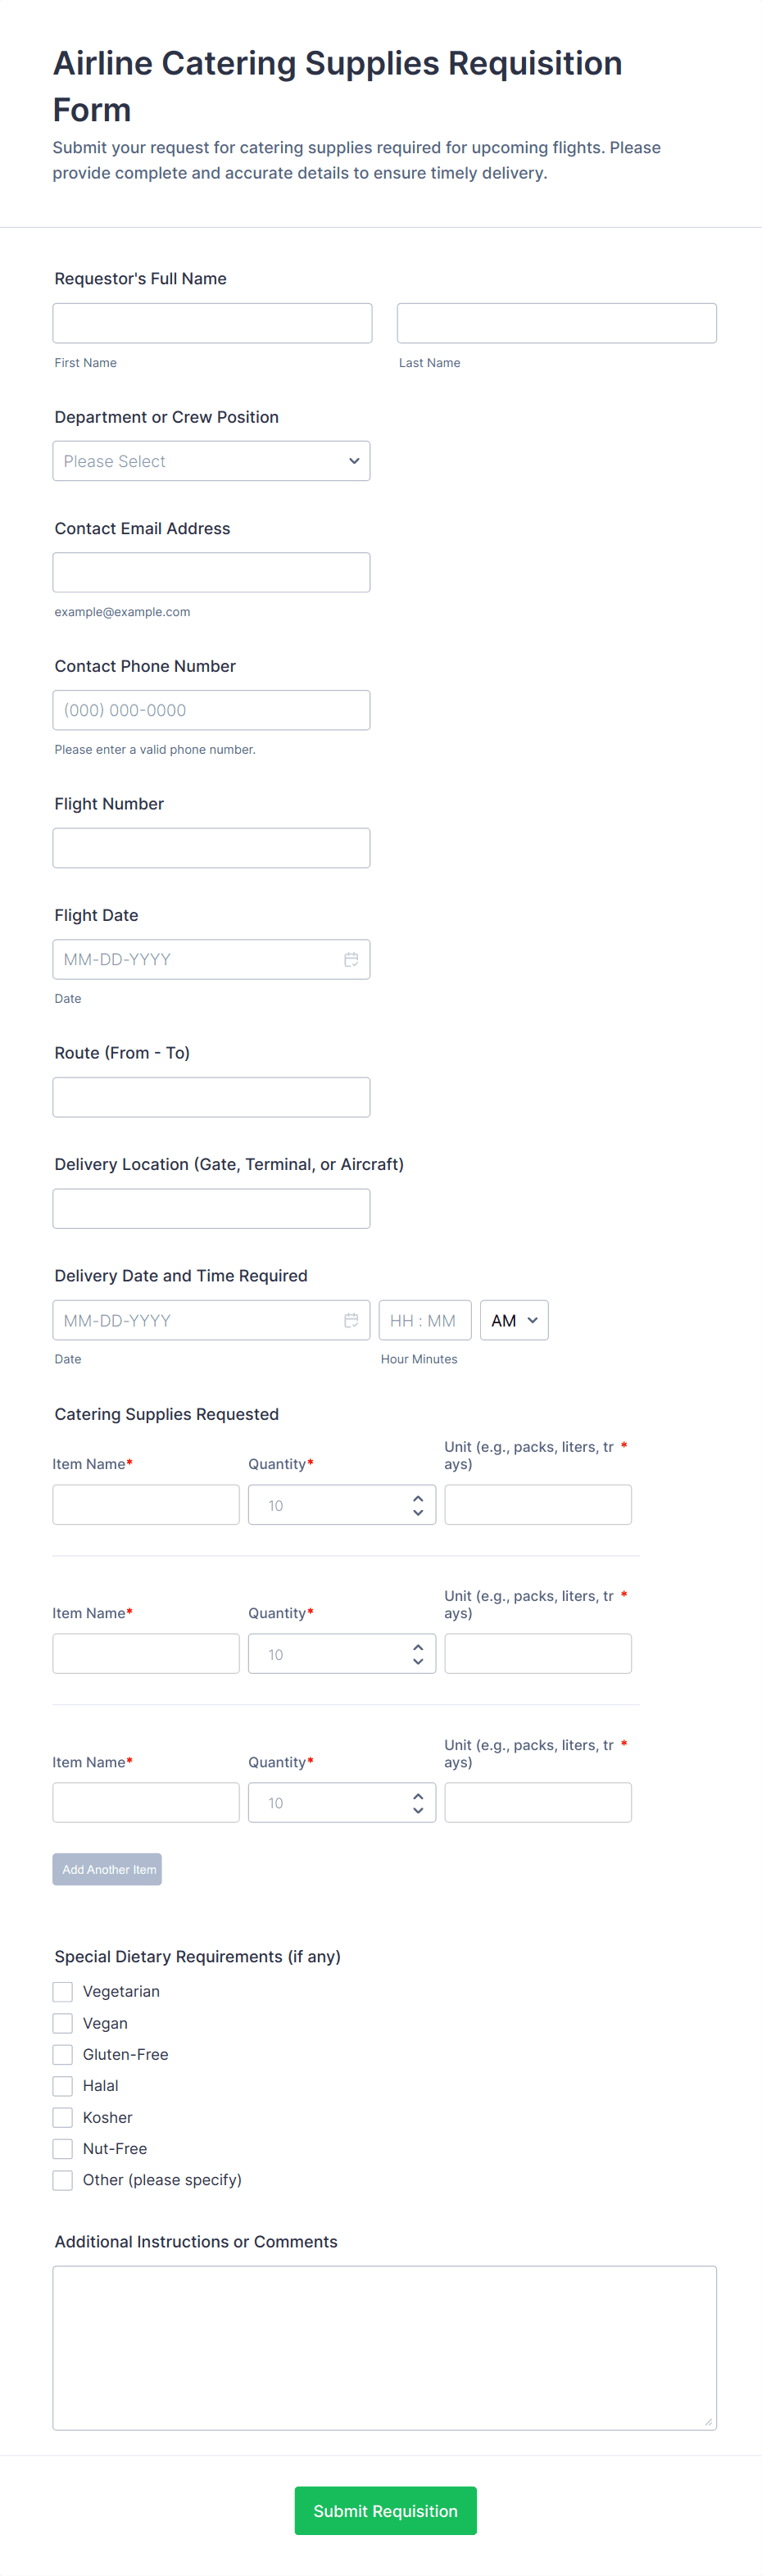Click the Last Name text box
This screenshot has width=762, height=2576.
(x=556, y=323)
